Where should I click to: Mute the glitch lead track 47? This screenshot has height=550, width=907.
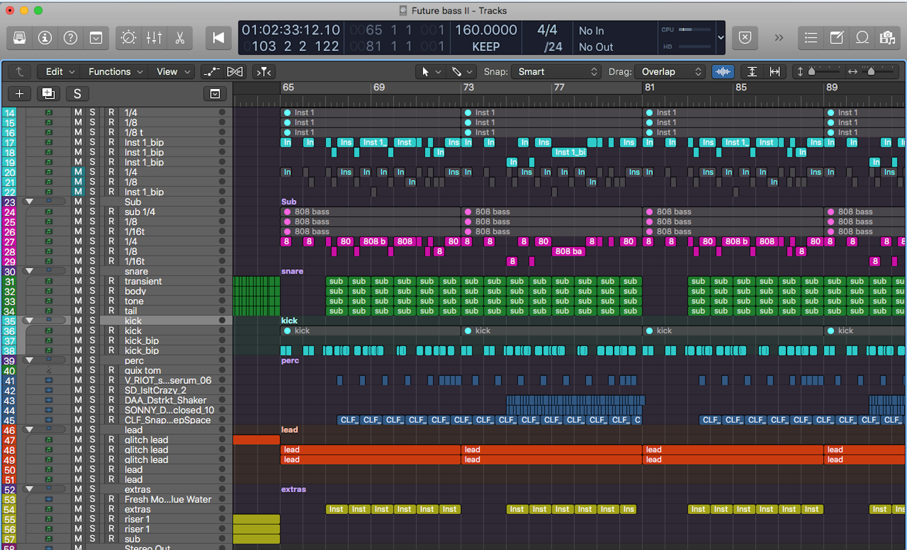click(x=78, y=440)
